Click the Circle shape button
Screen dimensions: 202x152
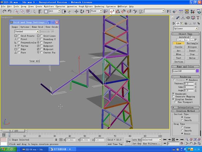click(x=179, y=47)
